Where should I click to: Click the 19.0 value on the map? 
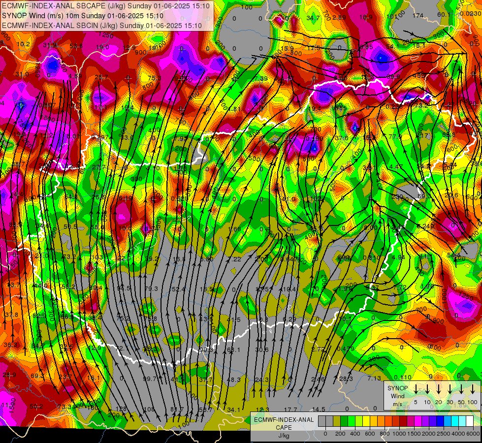[x=102, y=47]
